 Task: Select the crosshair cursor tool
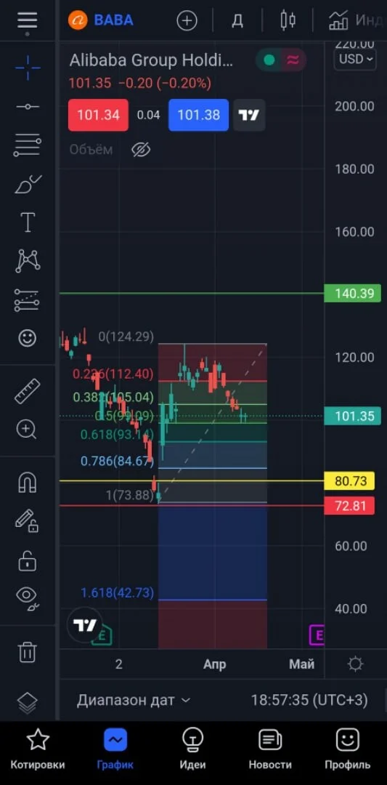(27, 68)
